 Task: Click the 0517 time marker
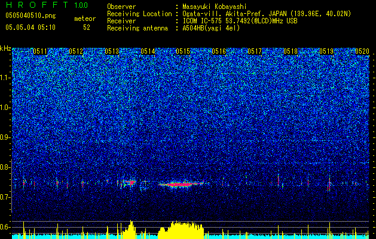click(255, 51)
